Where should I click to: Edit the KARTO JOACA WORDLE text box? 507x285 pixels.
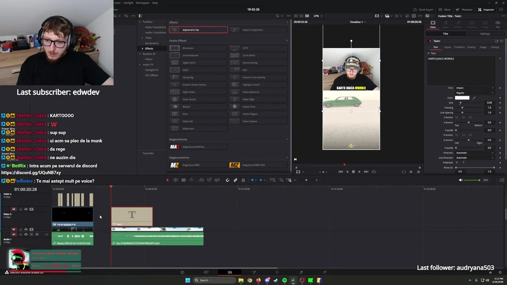click(461, 70)
